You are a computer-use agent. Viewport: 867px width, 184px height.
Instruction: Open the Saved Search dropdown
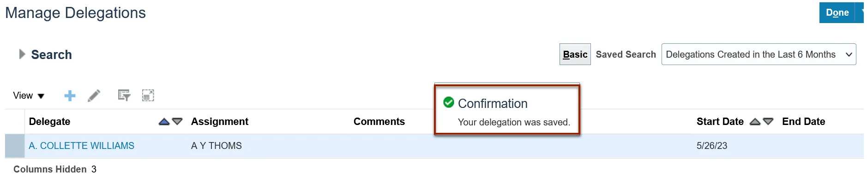click(x=759, y=54)
